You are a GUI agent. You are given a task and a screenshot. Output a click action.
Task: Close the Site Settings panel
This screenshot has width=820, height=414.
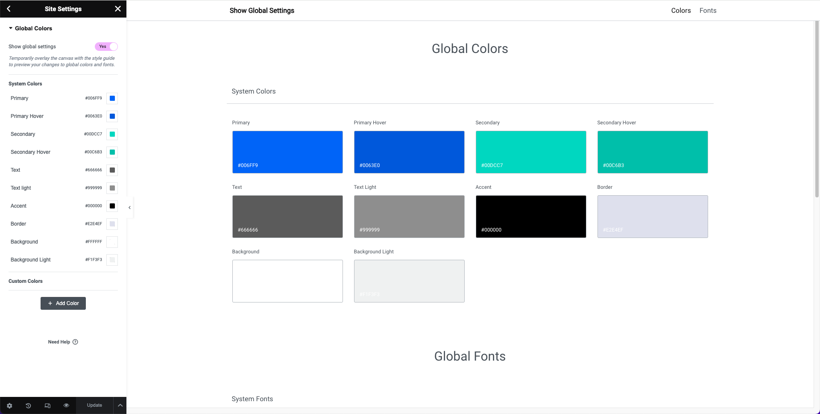click(x=118, y=9)
